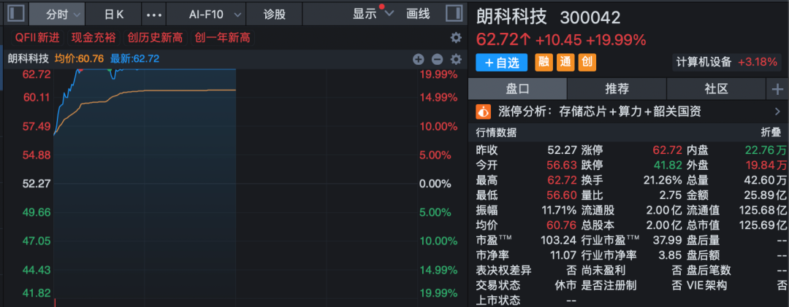Collapse market data with 折叠
This screenshot has width=789, height=307.
pos(771,133)
